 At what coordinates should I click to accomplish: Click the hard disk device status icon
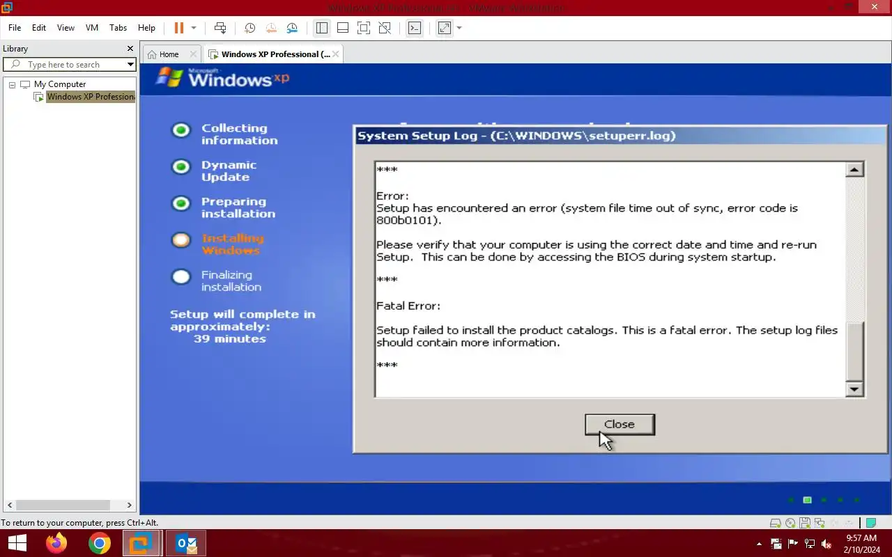click(x=775, y=523)
